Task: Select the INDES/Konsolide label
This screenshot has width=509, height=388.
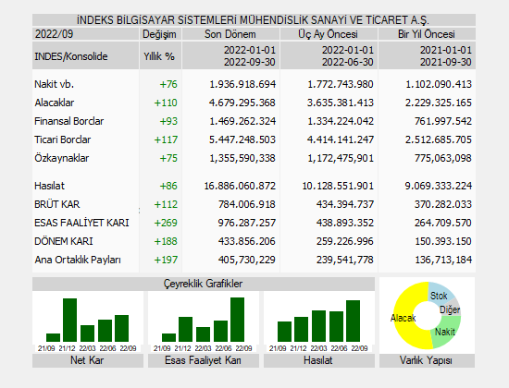Action: click(71, 56)
